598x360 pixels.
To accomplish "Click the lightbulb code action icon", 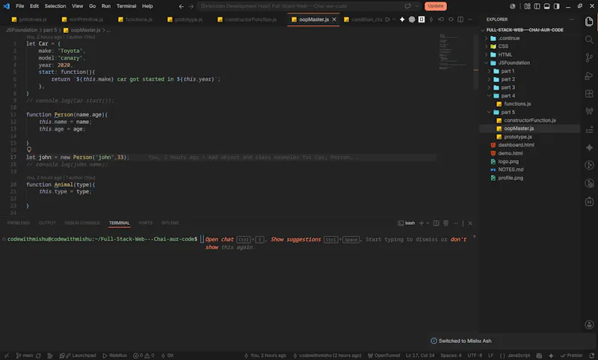I will coord(29,149).
